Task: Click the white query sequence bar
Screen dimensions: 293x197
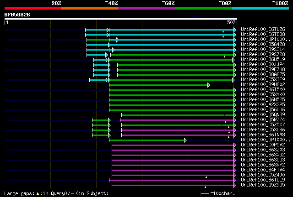Action: [x=121, y=19]
